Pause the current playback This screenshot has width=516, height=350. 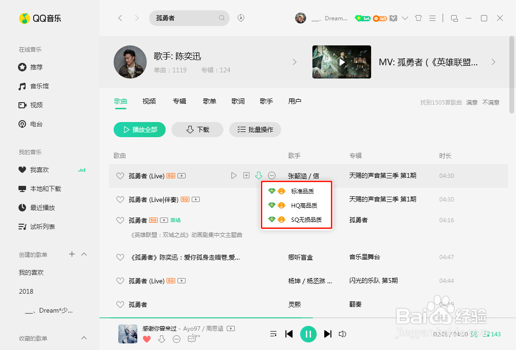pyautogui.click(x=308, y=334)
